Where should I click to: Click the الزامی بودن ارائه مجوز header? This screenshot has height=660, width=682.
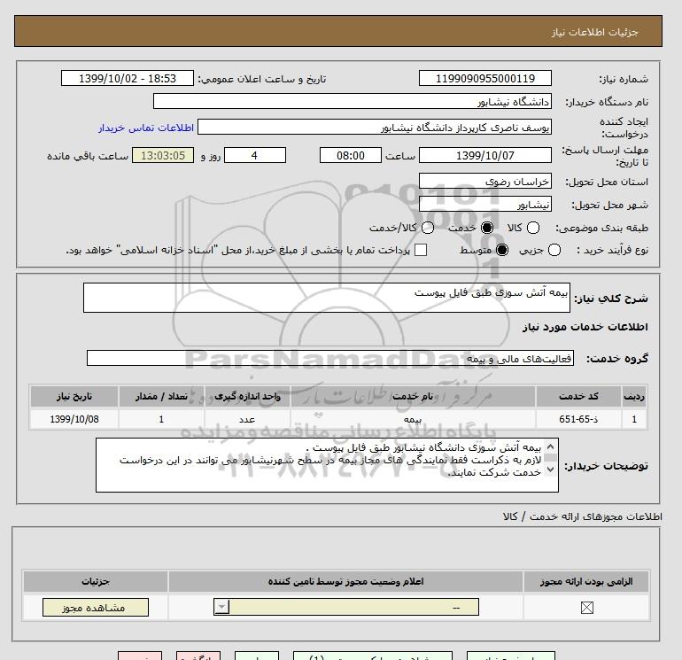click(x=586, y=581)
